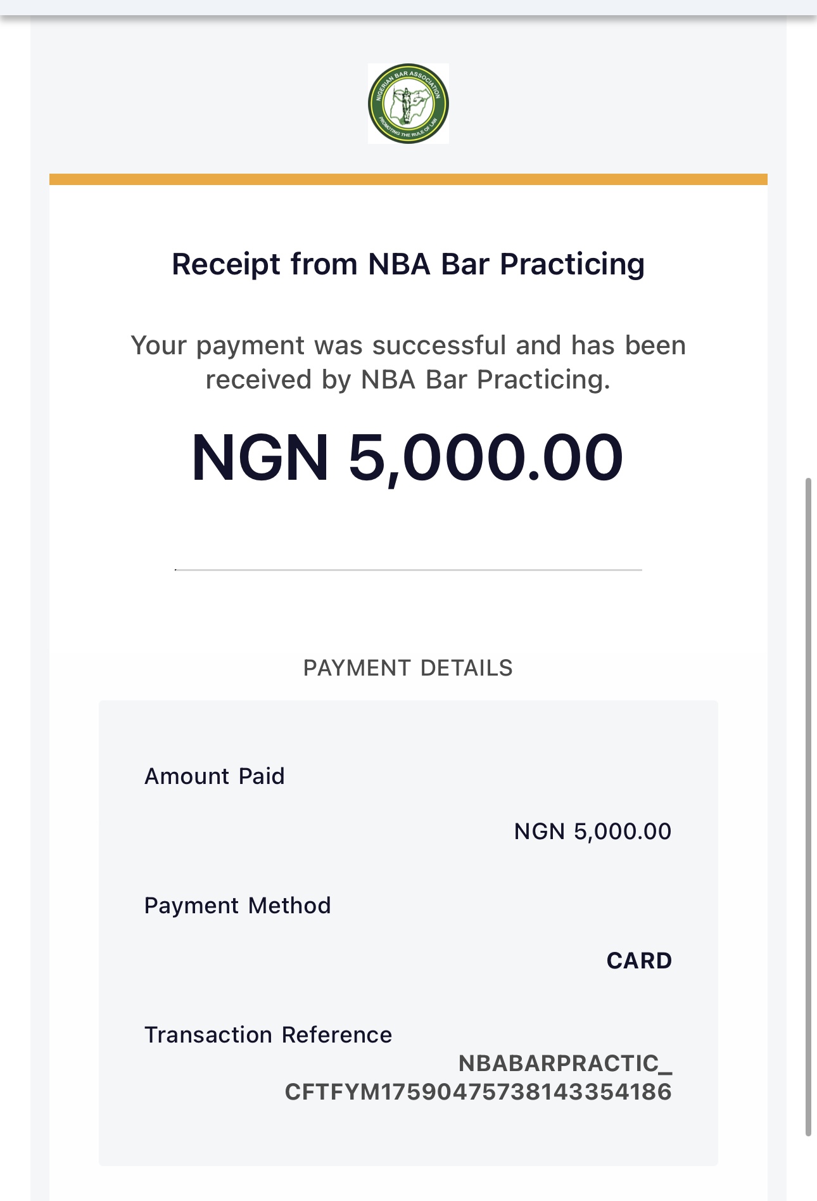The image size is (817, 1201).
Task: Click the thin divider line under total
Action: pos(408,570)
